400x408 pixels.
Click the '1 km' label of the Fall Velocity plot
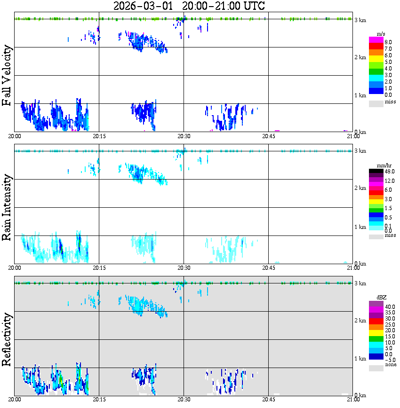360,95
